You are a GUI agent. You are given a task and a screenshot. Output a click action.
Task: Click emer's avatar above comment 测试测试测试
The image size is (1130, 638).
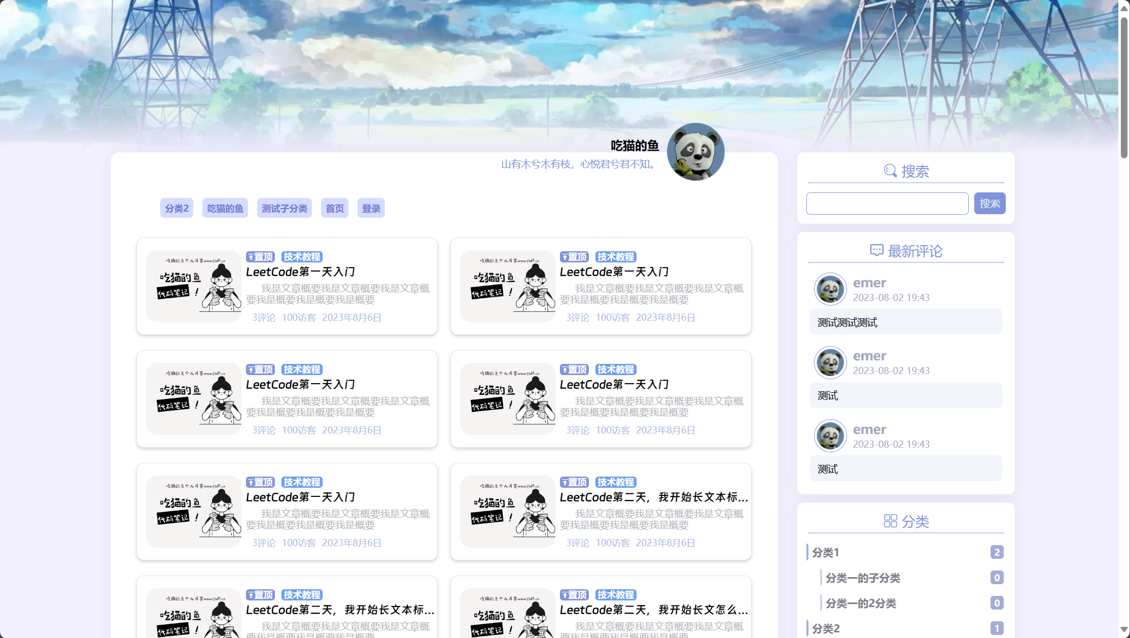click(x=830, y=289)
